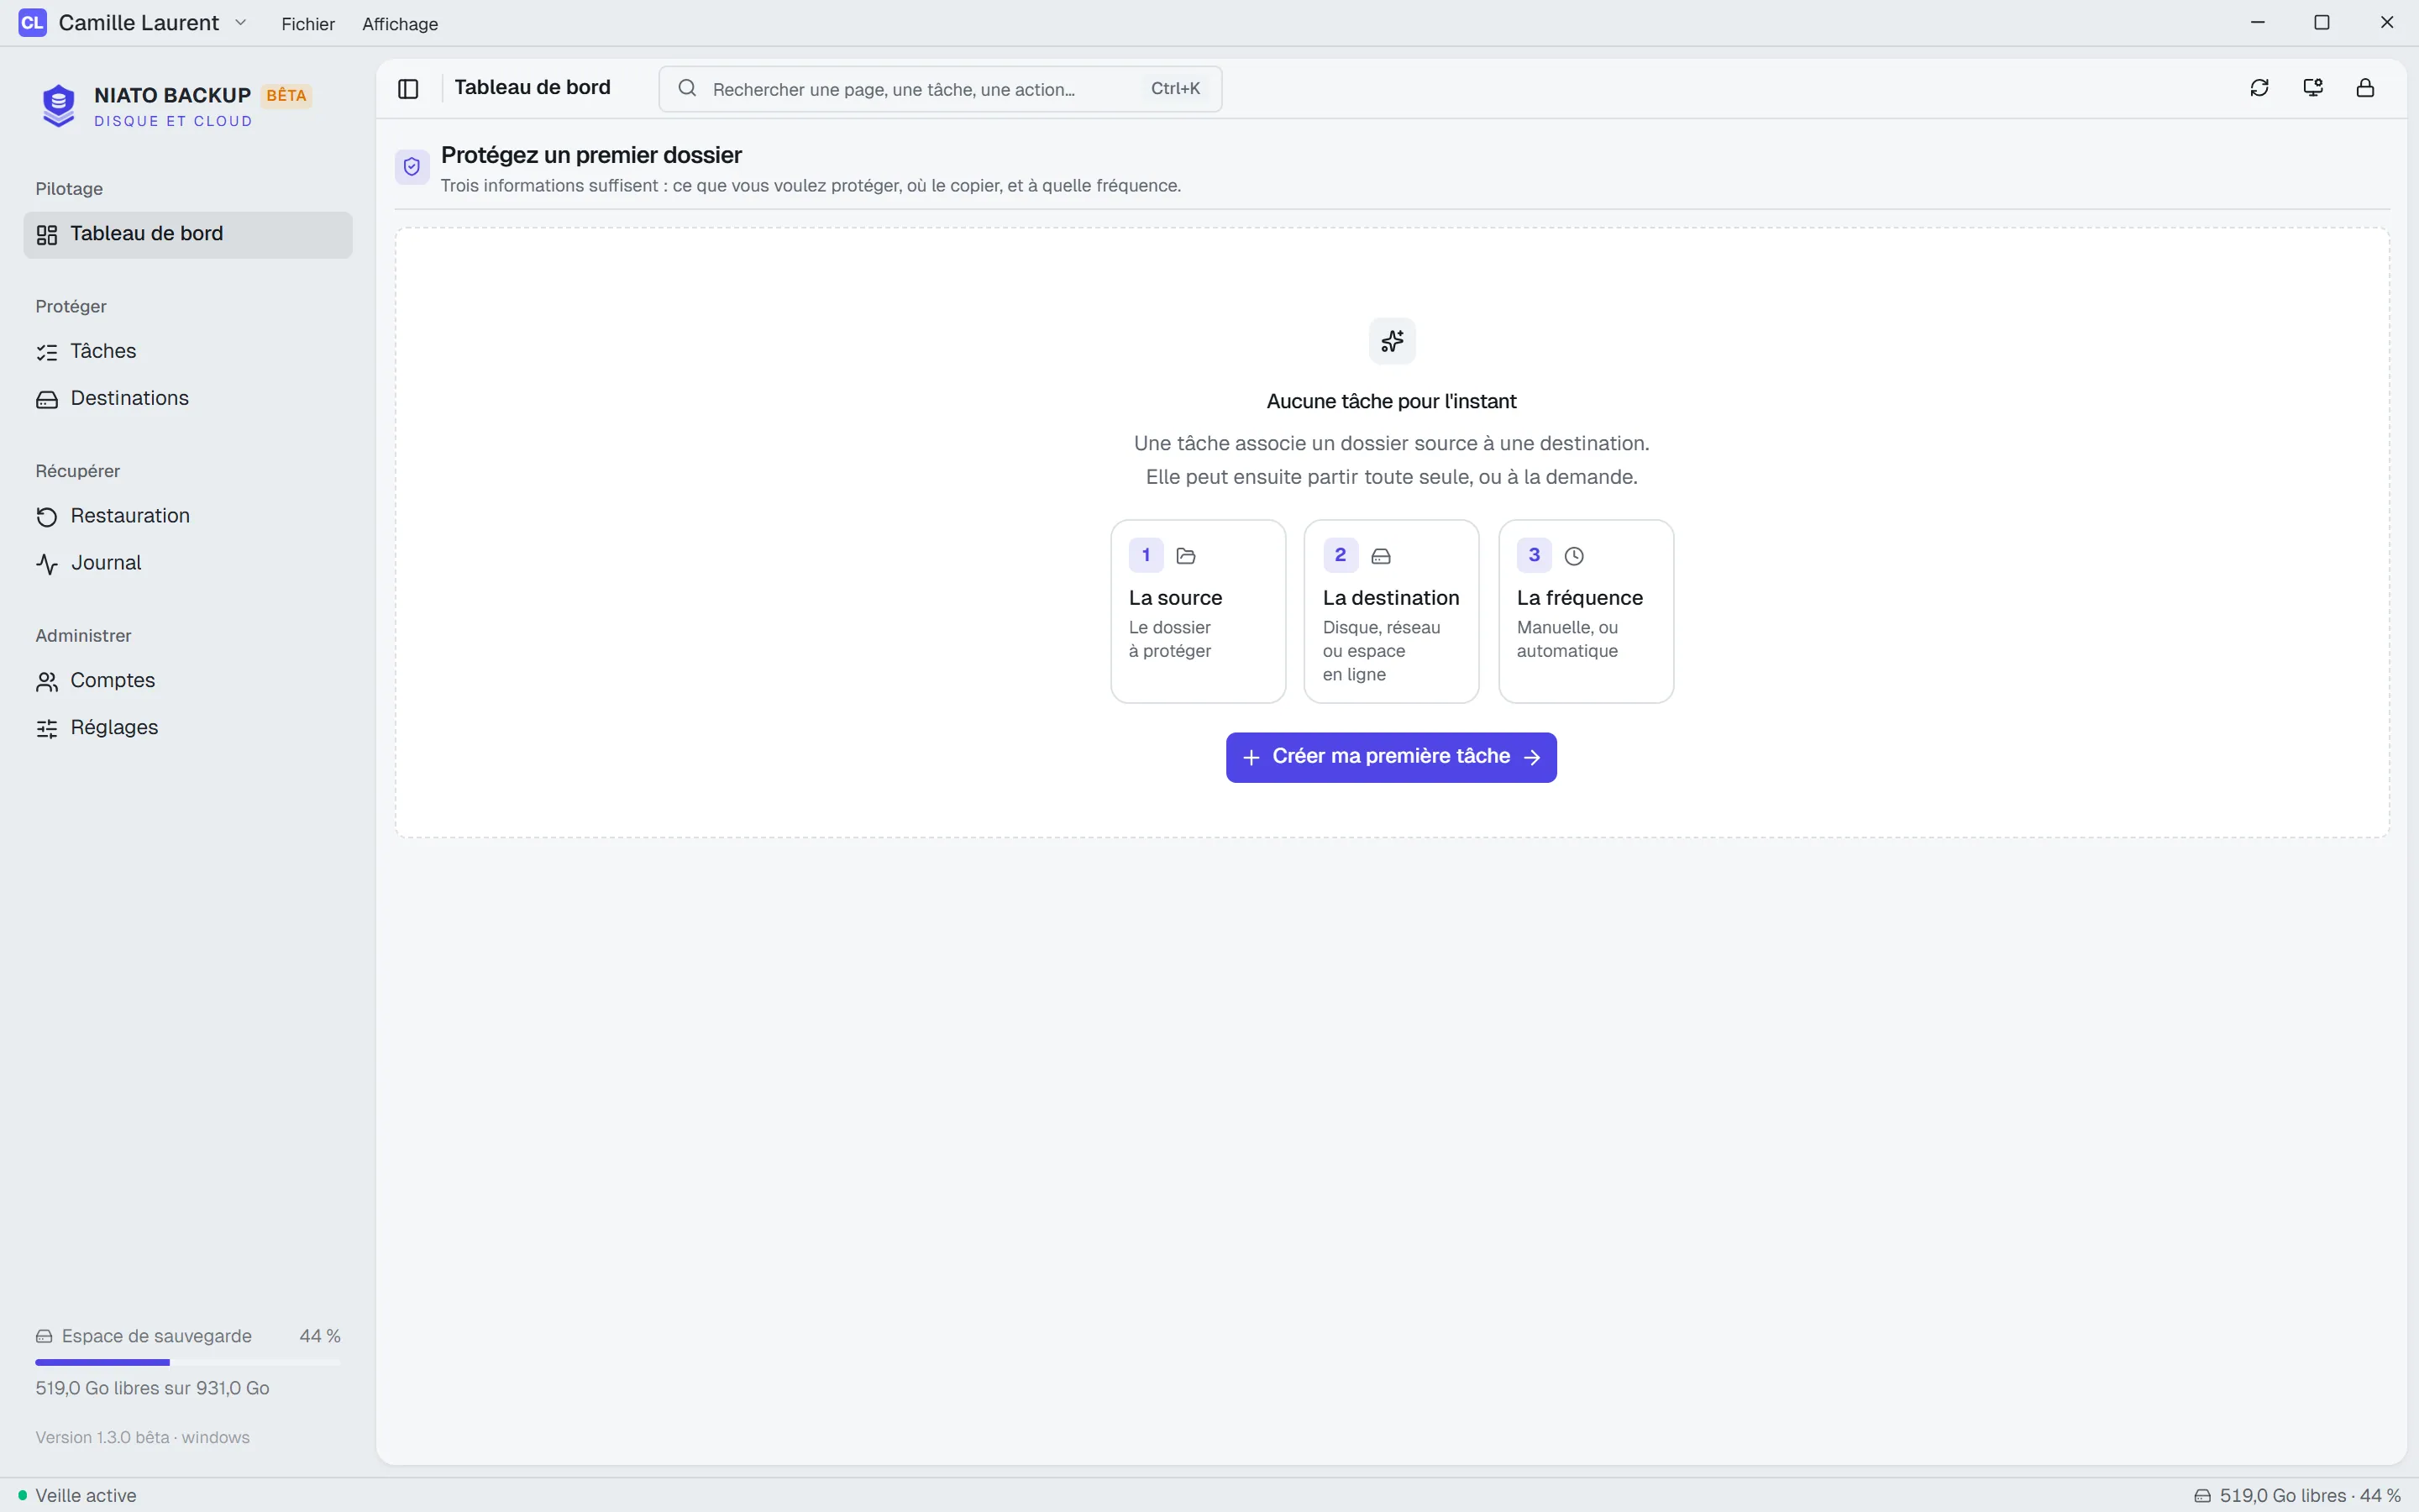
Task: Click the refresh sync icon in header
Action: point(2259,88)
